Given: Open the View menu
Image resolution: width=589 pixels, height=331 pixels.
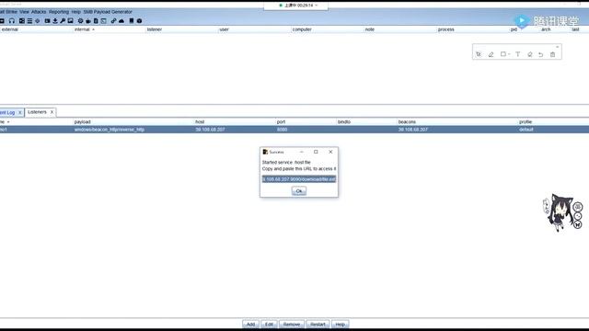Looking at the screenshot, I should click(25, 12).
